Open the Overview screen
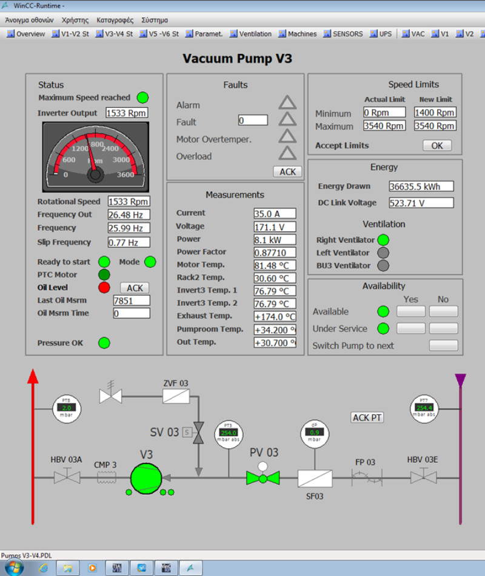This screenshot has height=576, width=485. [25, 34]
